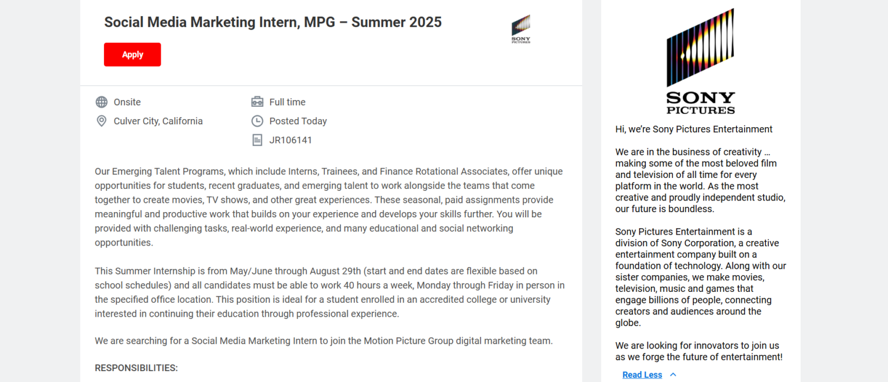Click the small Sony Pictures logo in the header

[520, 28]
